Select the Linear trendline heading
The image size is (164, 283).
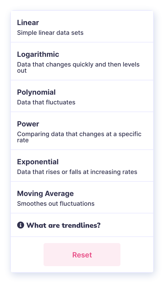pyautogui.click(x=28, y=23)
